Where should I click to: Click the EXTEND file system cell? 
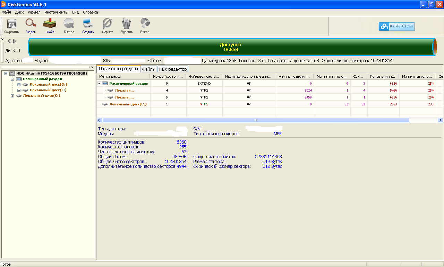(x=204, y=84)
